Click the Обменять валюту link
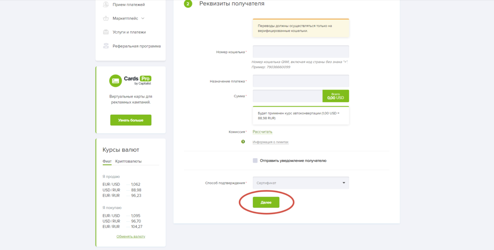The width and height of the screenshot is (494, 250). tap(131, 237)
